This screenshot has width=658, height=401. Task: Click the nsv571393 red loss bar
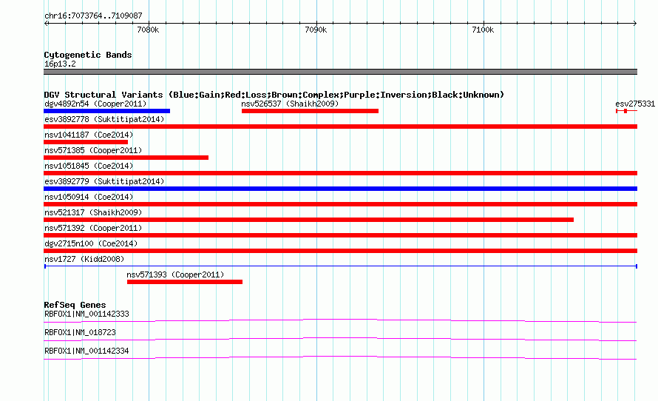point(185,282)
